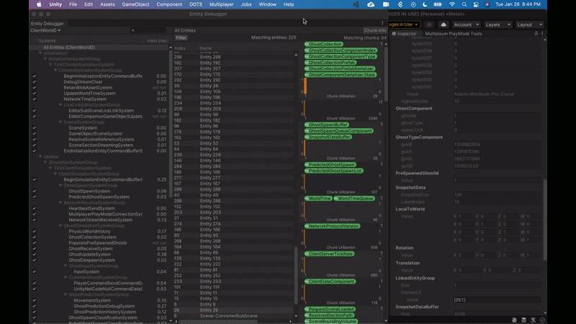576x324 pixels.
Task: Uncheck the DebugStreamClear system
Action: (x=34, y=82)
